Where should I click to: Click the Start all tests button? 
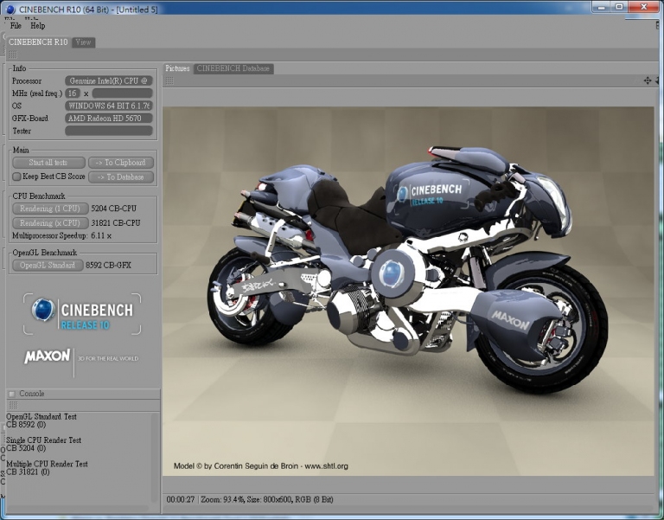(x=48, y=163)
